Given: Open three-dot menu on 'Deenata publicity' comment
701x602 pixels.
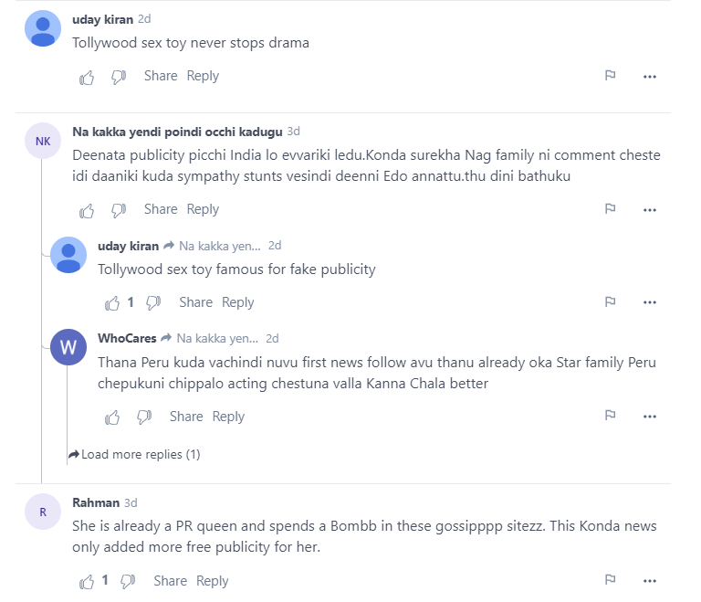Looking at the screenshot, I should pyautogui.click(x=649, y=210).
